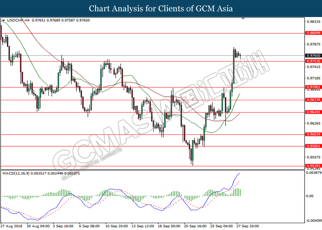Click the chart title 'Chart Analysis for Clients of GCM Asia'
322x230 pixels.
tap(161, 9)
